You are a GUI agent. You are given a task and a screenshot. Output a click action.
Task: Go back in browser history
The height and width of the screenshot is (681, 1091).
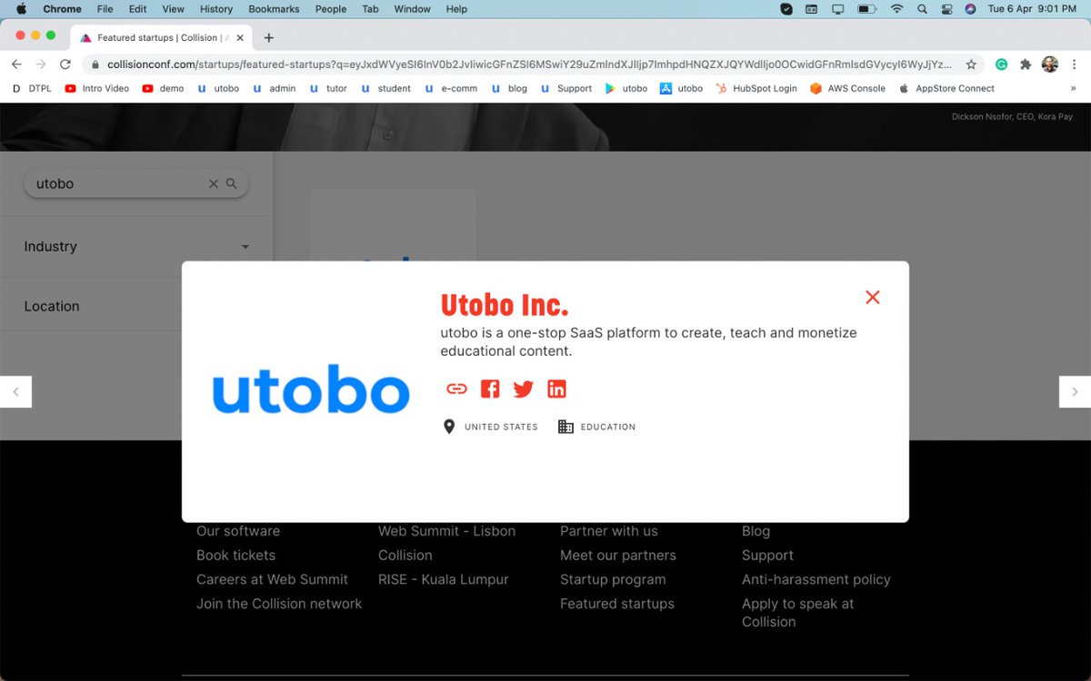[x=16, y=64]
